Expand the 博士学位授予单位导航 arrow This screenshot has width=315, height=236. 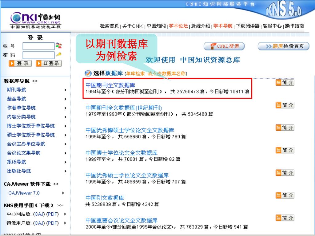(x=66, y=126)
